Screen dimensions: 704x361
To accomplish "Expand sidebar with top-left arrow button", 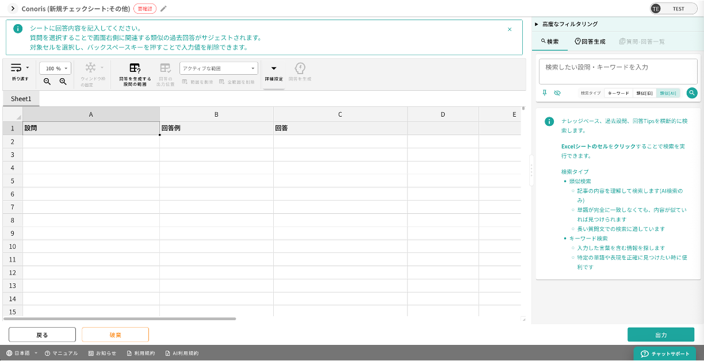I will click(x=13, y=9).
